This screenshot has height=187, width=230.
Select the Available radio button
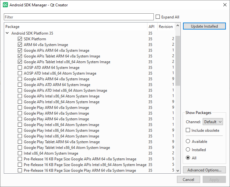pos(188,142)
